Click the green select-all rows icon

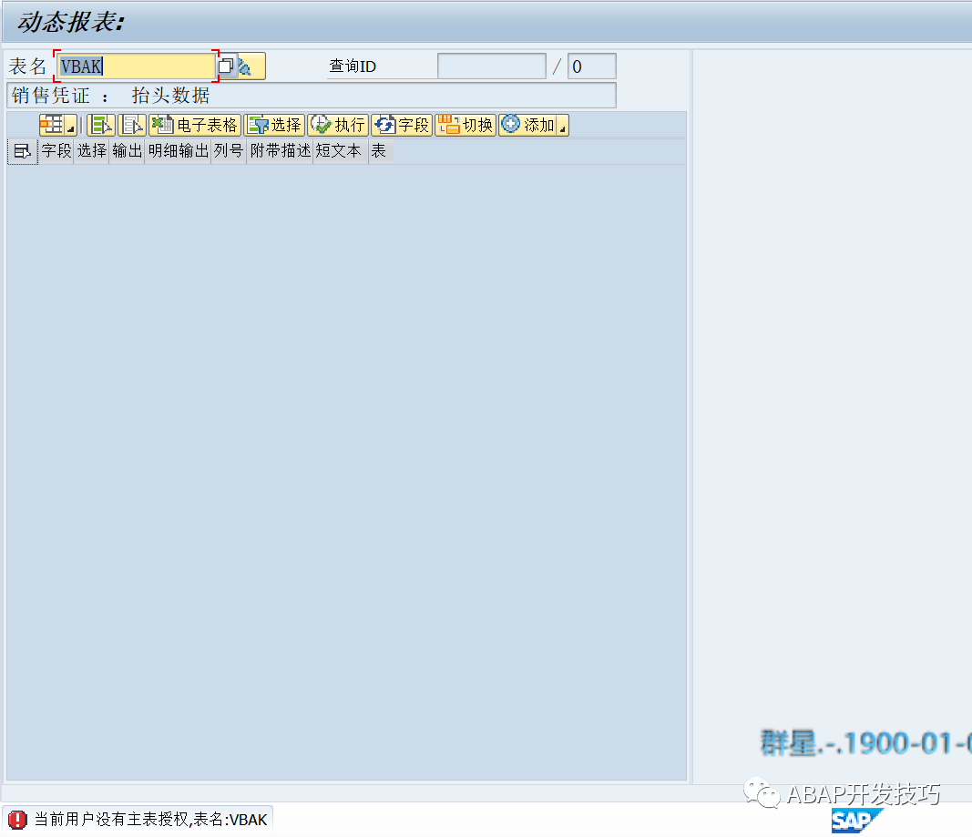coord(101,125)
